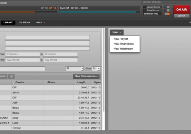Click the Album column header
The width and height of the screenshot is (191, 134).
pyautogui.click(x=58, y=82)
